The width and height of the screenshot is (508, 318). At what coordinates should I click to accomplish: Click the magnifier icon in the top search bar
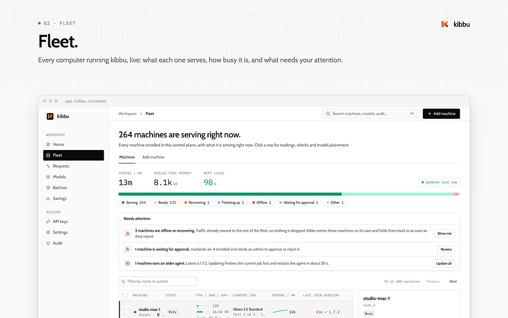click(x=328, y=113)
